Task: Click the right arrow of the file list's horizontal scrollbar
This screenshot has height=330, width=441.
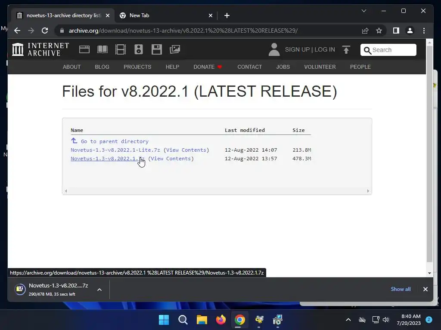Action: pyautogui.click(x=368, y=191)
